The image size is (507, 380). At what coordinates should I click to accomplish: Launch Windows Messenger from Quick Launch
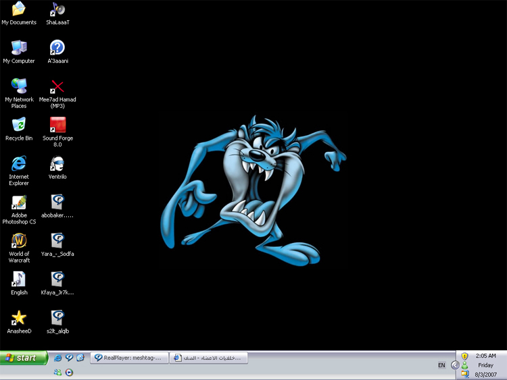pos(57,373)
